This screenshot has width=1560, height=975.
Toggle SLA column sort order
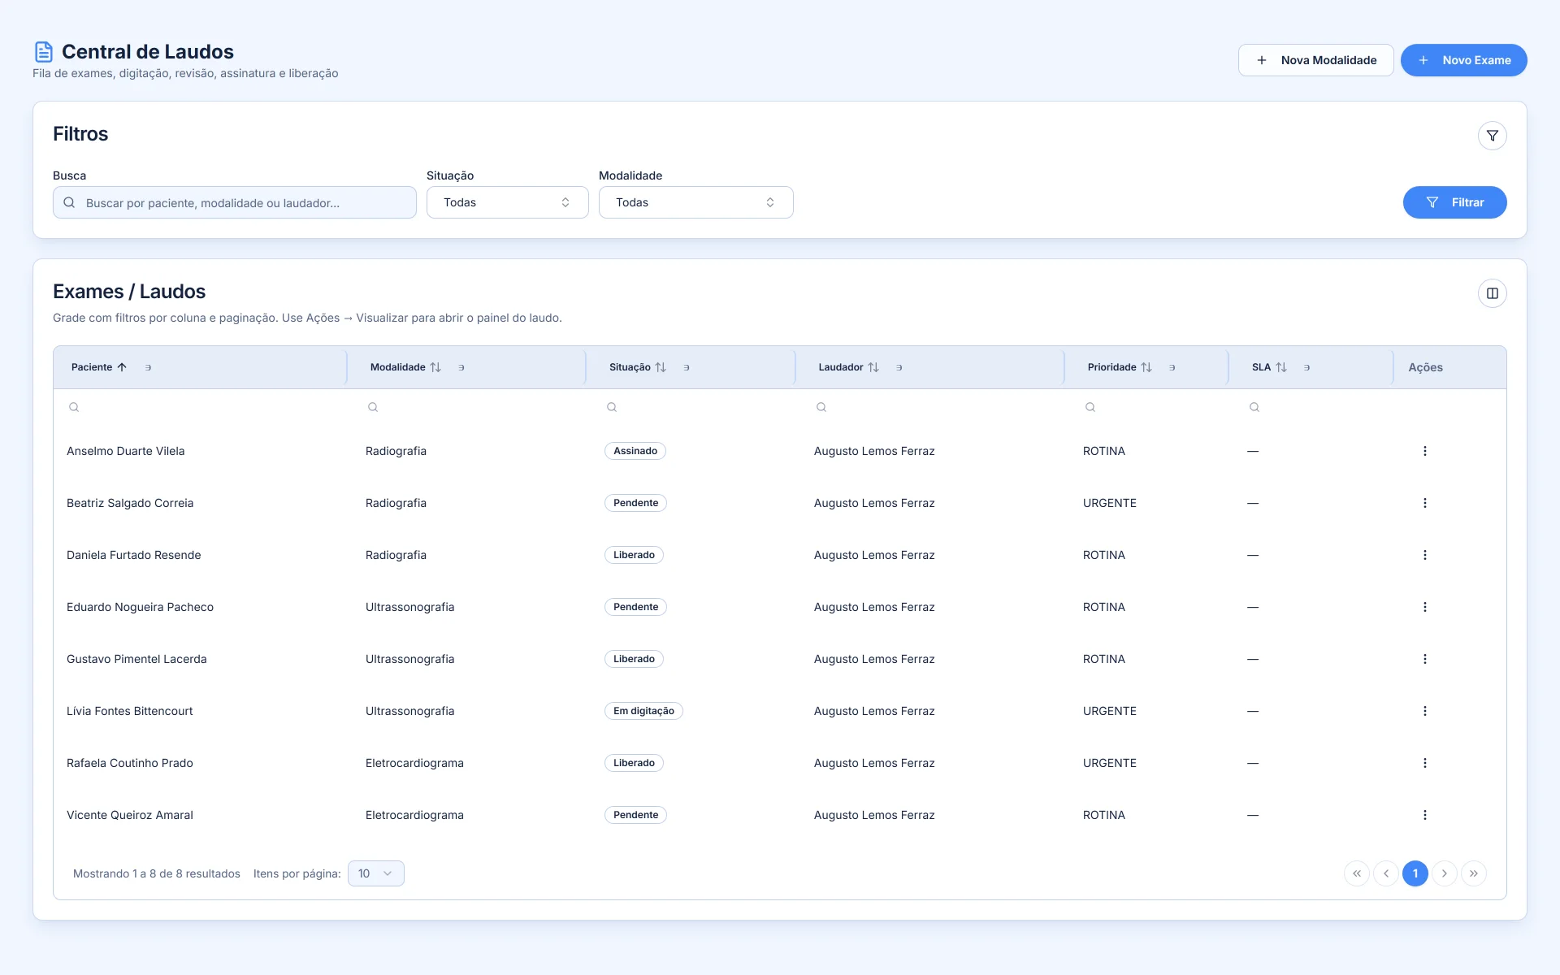coord(1280,367)
